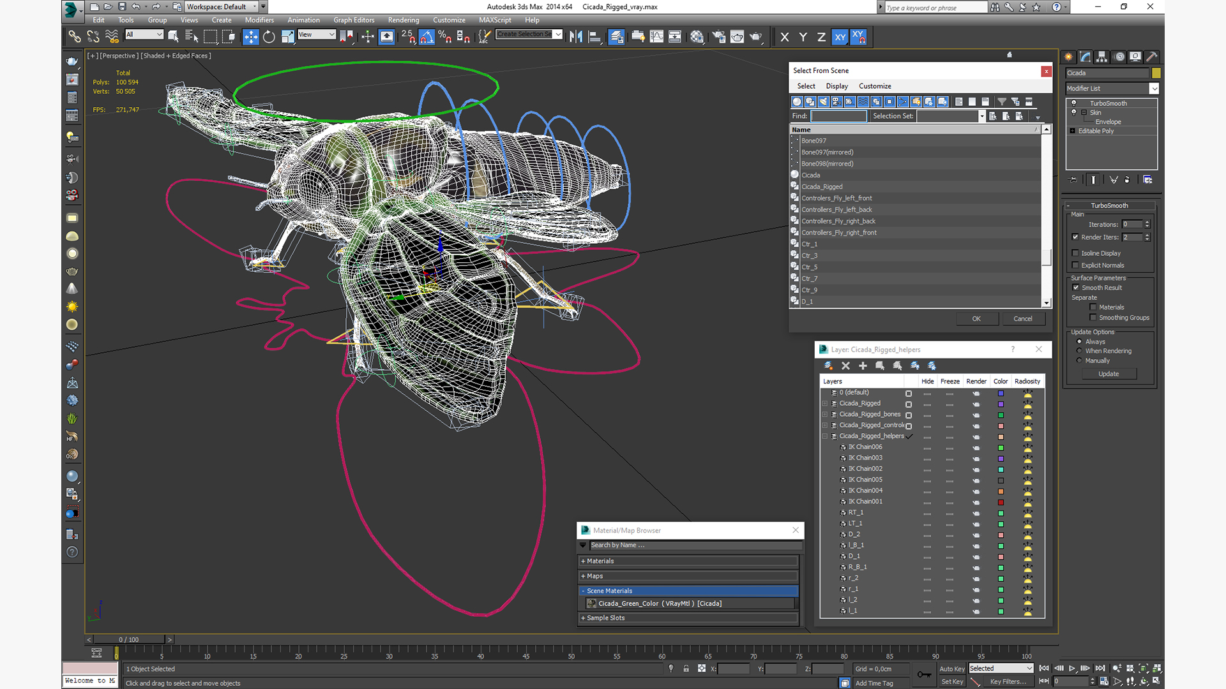
Task: Open the Modify panel tab icon
Action: point(1086,57)
